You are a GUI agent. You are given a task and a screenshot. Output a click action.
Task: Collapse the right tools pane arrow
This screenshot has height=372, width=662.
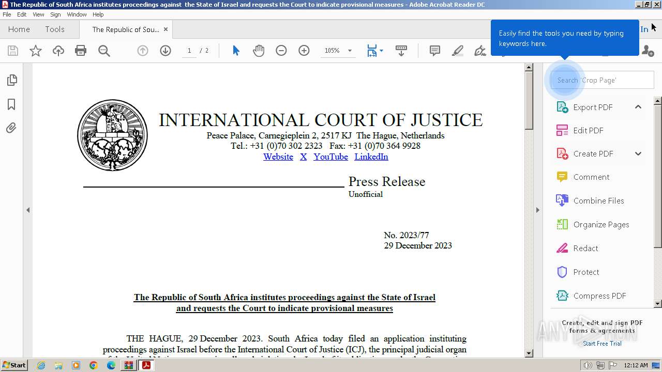(537, 210)
